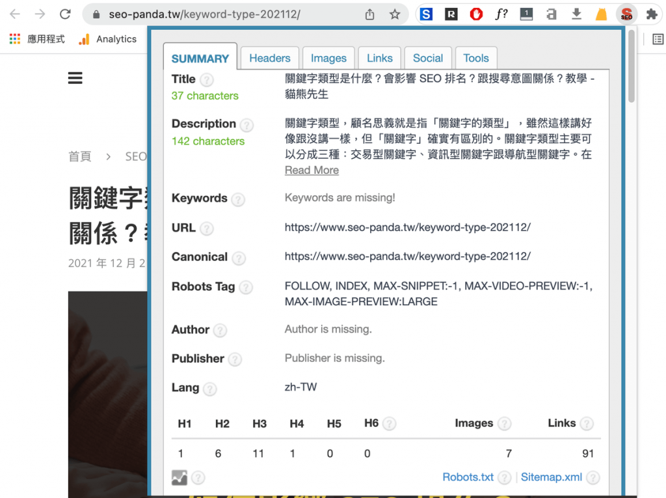Open the Sitemap.xml link

pyautogui.click(x=552, y=477)
